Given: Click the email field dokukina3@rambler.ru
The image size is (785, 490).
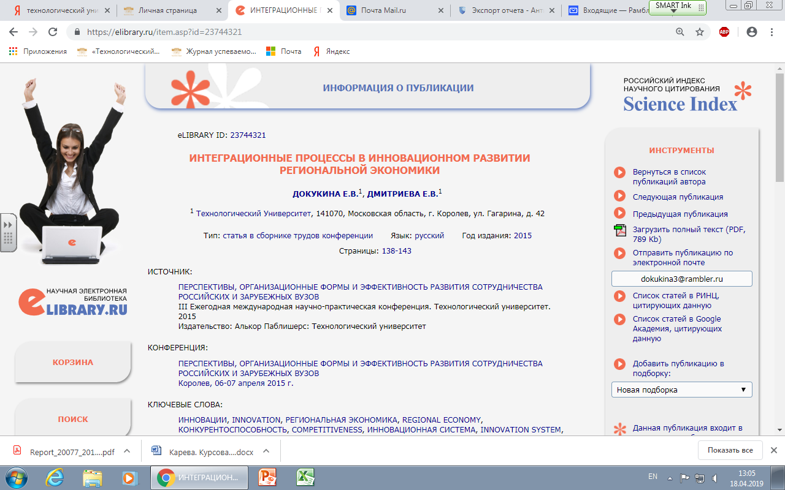Looking at the screenshot, I should 681,279.
